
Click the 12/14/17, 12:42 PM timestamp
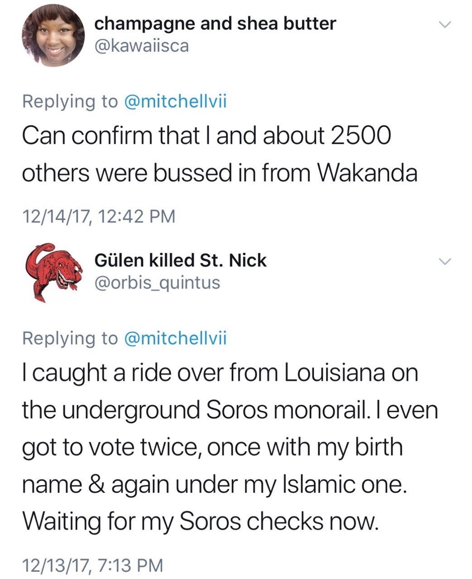pyautogui.click(x=99, y=216)
